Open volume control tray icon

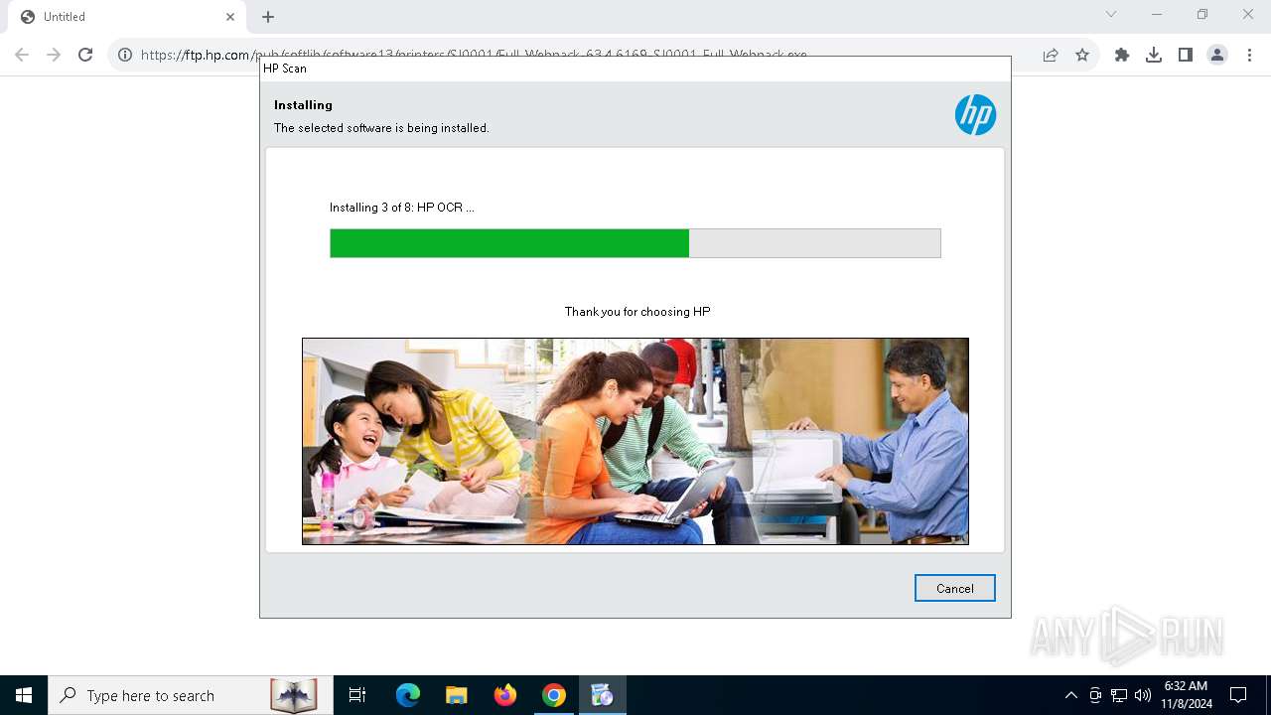click(x=1143, y=695)
